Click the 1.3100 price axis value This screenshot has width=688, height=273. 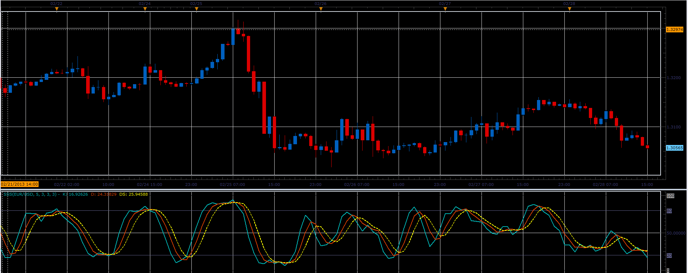[674, 127]
